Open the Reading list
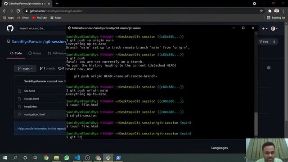The image size is (288, 162). [276, 18]
